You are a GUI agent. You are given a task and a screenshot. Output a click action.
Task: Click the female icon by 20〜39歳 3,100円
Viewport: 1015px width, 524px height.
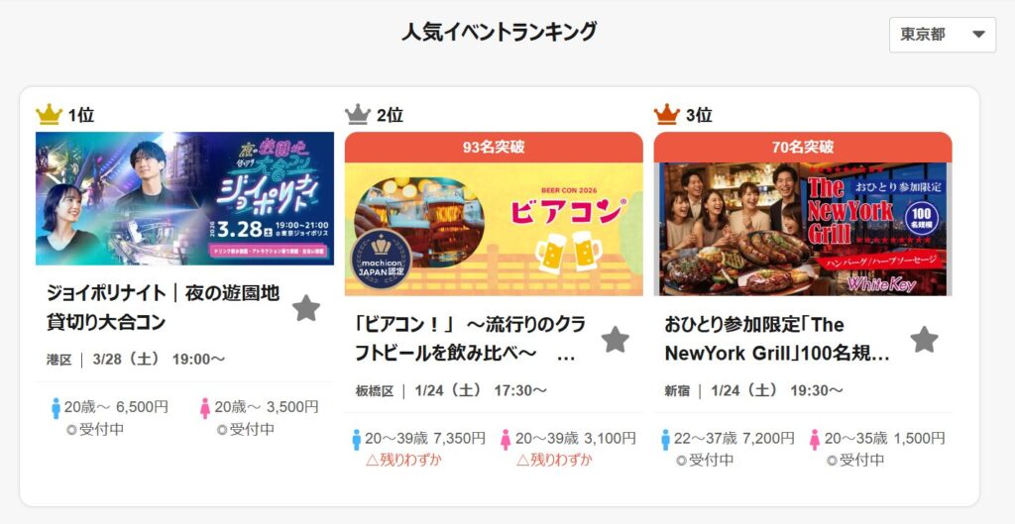click(x=506, y=439)
